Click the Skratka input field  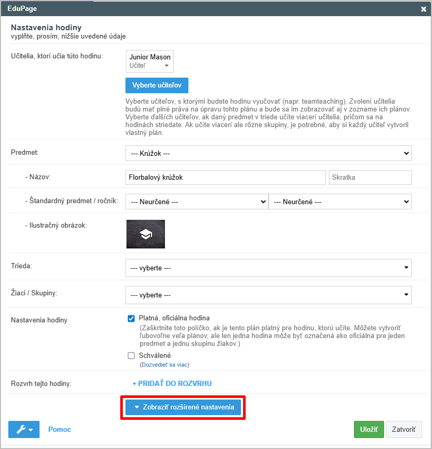click(x=370, y=177)
